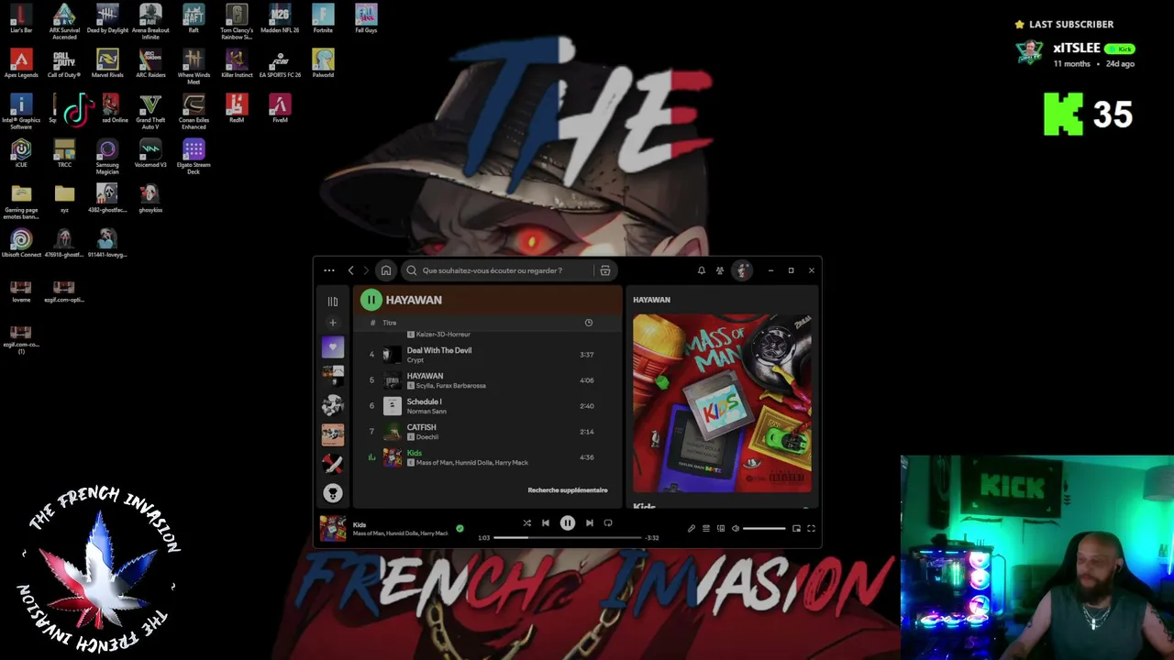Open the Crypt artist link
Image resolution: width=1174 pixels, height=660 pixels.
point(415,360)
